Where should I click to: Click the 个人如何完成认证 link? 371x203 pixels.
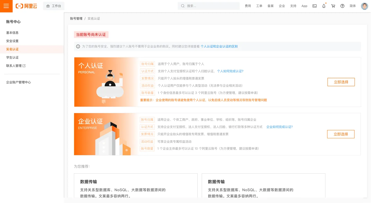coord(229,71)
